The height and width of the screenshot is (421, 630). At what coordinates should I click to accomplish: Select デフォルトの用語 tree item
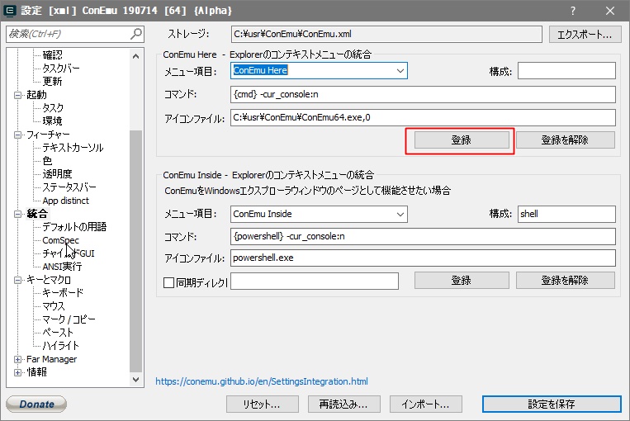coord(74,227)
